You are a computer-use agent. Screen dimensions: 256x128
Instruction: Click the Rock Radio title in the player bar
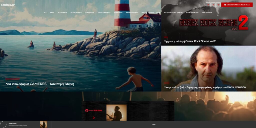pyautogui.click(x=12, y=124)
